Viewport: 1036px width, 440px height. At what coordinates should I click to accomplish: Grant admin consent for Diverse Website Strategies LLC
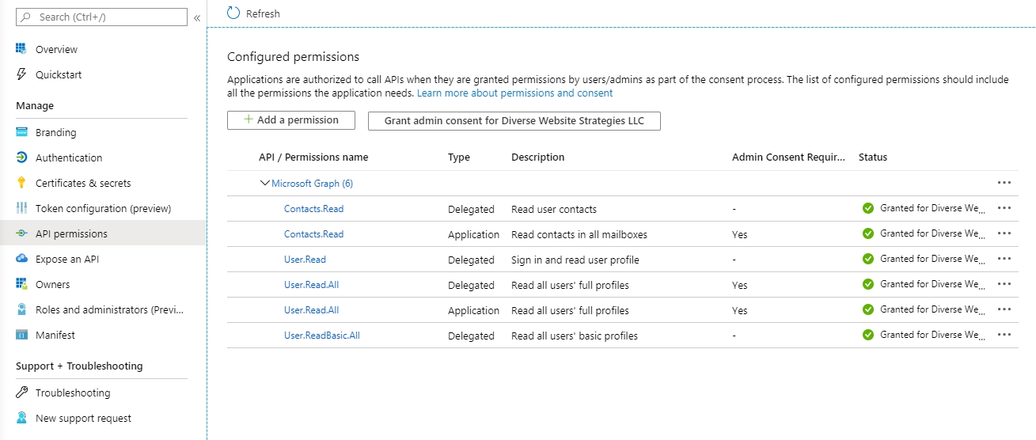(x=514, y=120)
